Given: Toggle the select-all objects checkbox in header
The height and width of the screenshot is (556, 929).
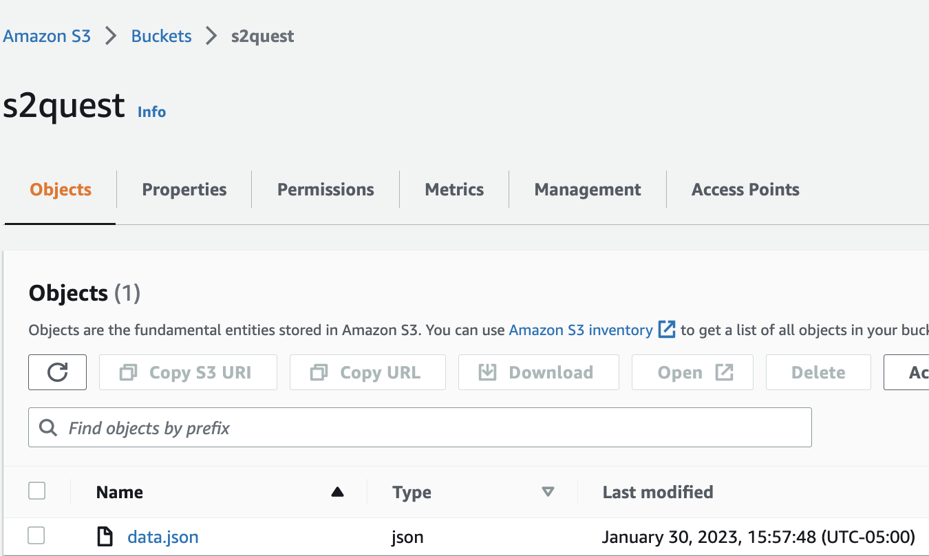Looking at the screenshot, I should [36, 491].
